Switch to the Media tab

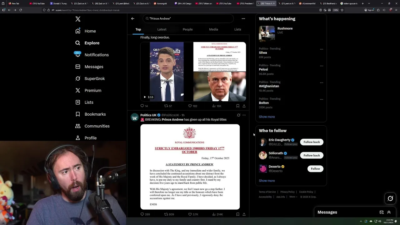213,29
